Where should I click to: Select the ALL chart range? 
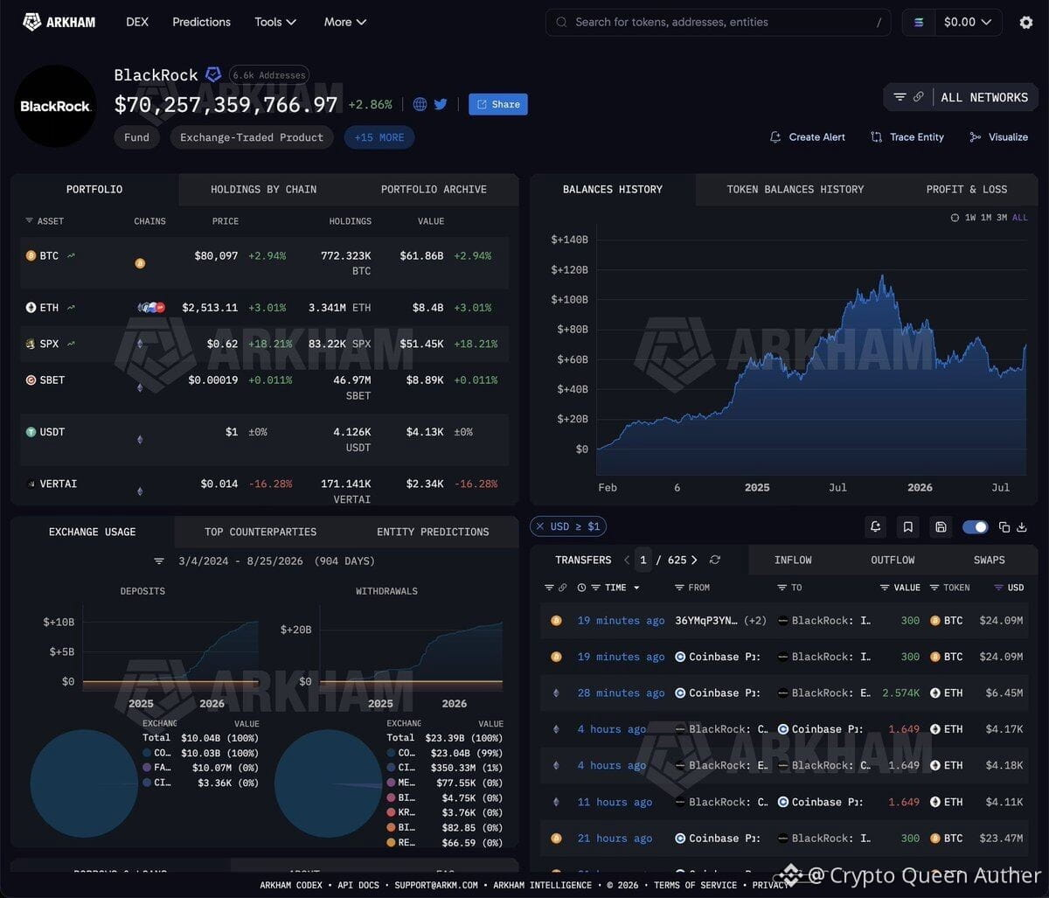(x=1019, y=218)
